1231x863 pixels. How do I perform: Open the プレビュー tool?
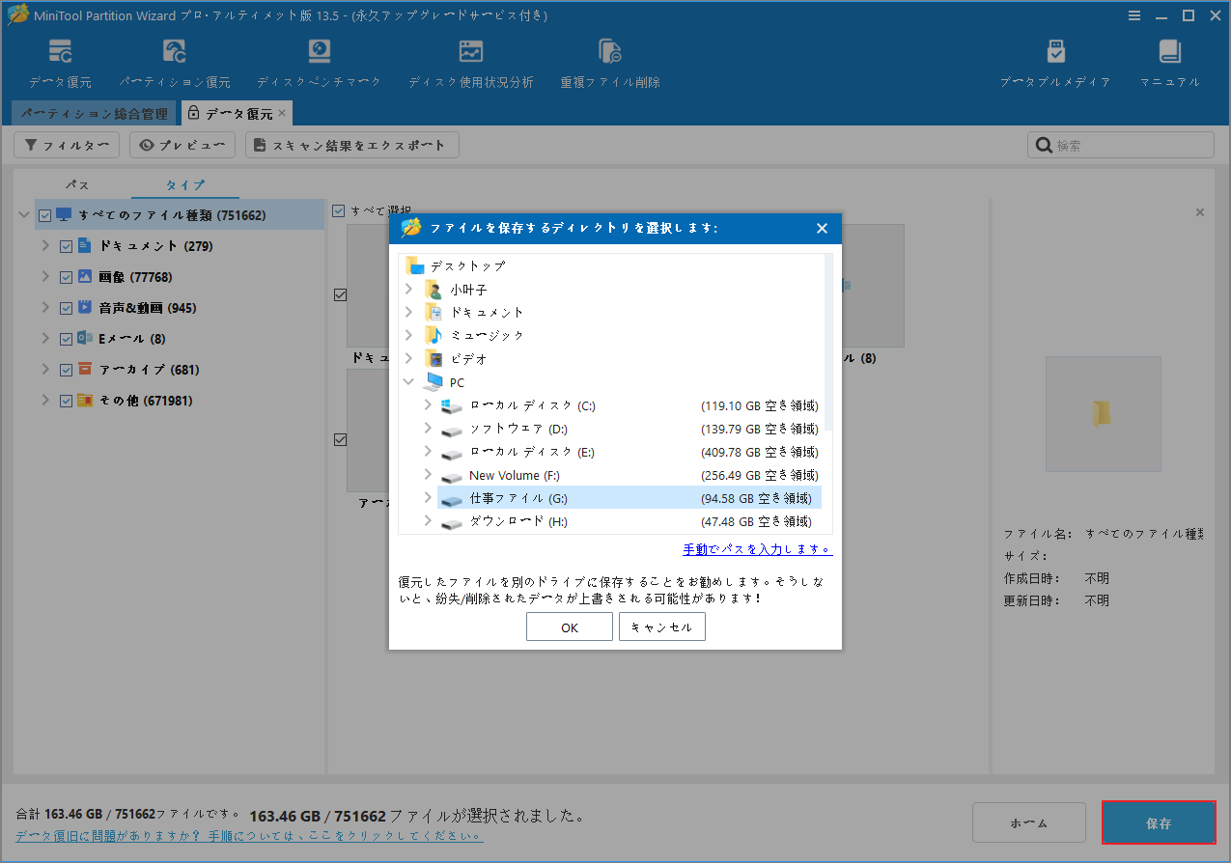[x=182, y=145]
